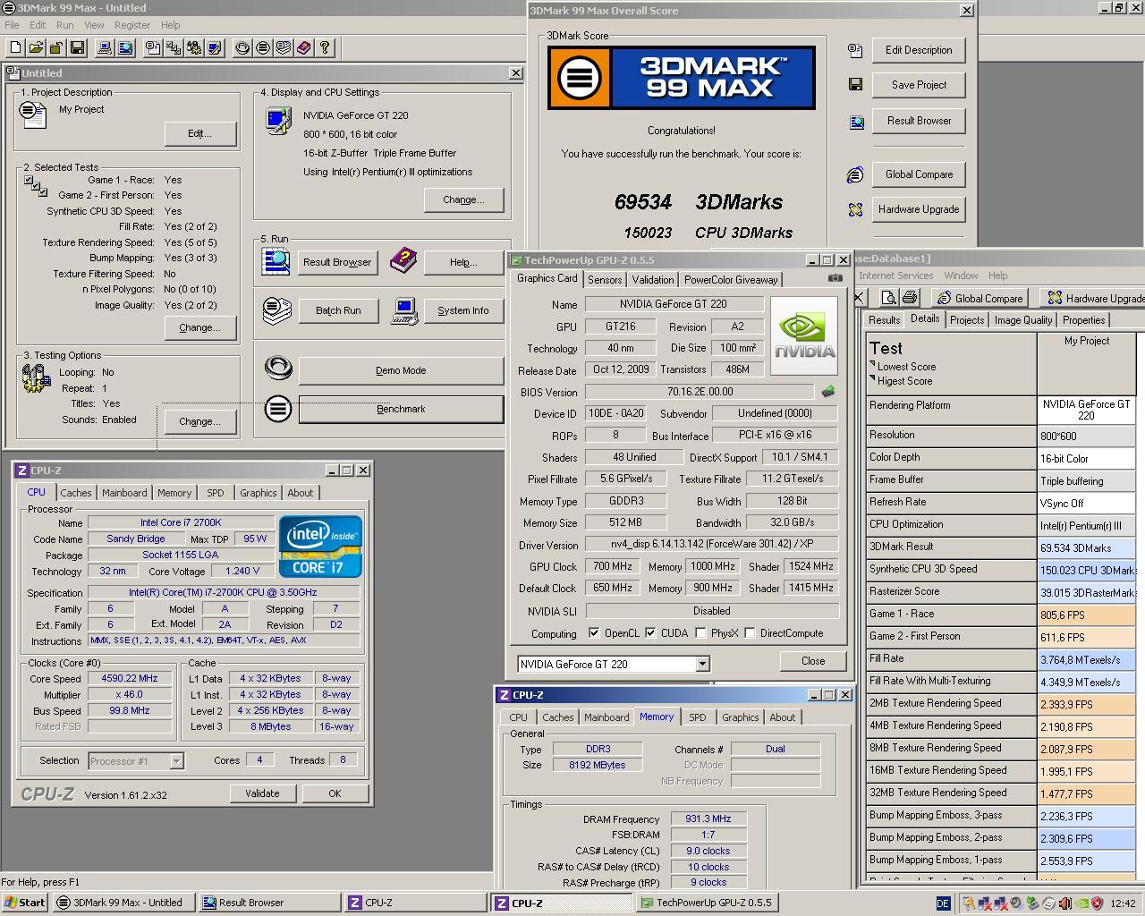The height and width of the screenshot is (916, 1145).
Task: Click the DE language indicator in tray
Action: point(943,903)
